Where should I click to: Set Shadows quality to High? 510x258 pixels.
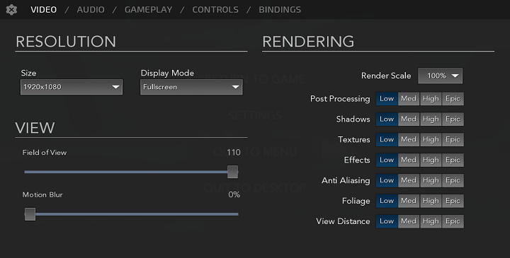pos(431,119)
